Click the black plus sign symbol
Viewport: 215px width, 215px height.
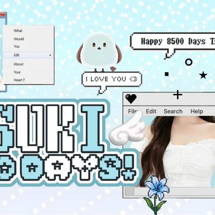[178, 95]
